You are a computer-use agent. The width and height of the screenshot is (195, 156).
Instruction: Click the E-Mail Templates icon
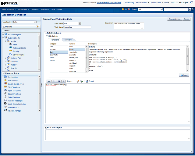5,87
